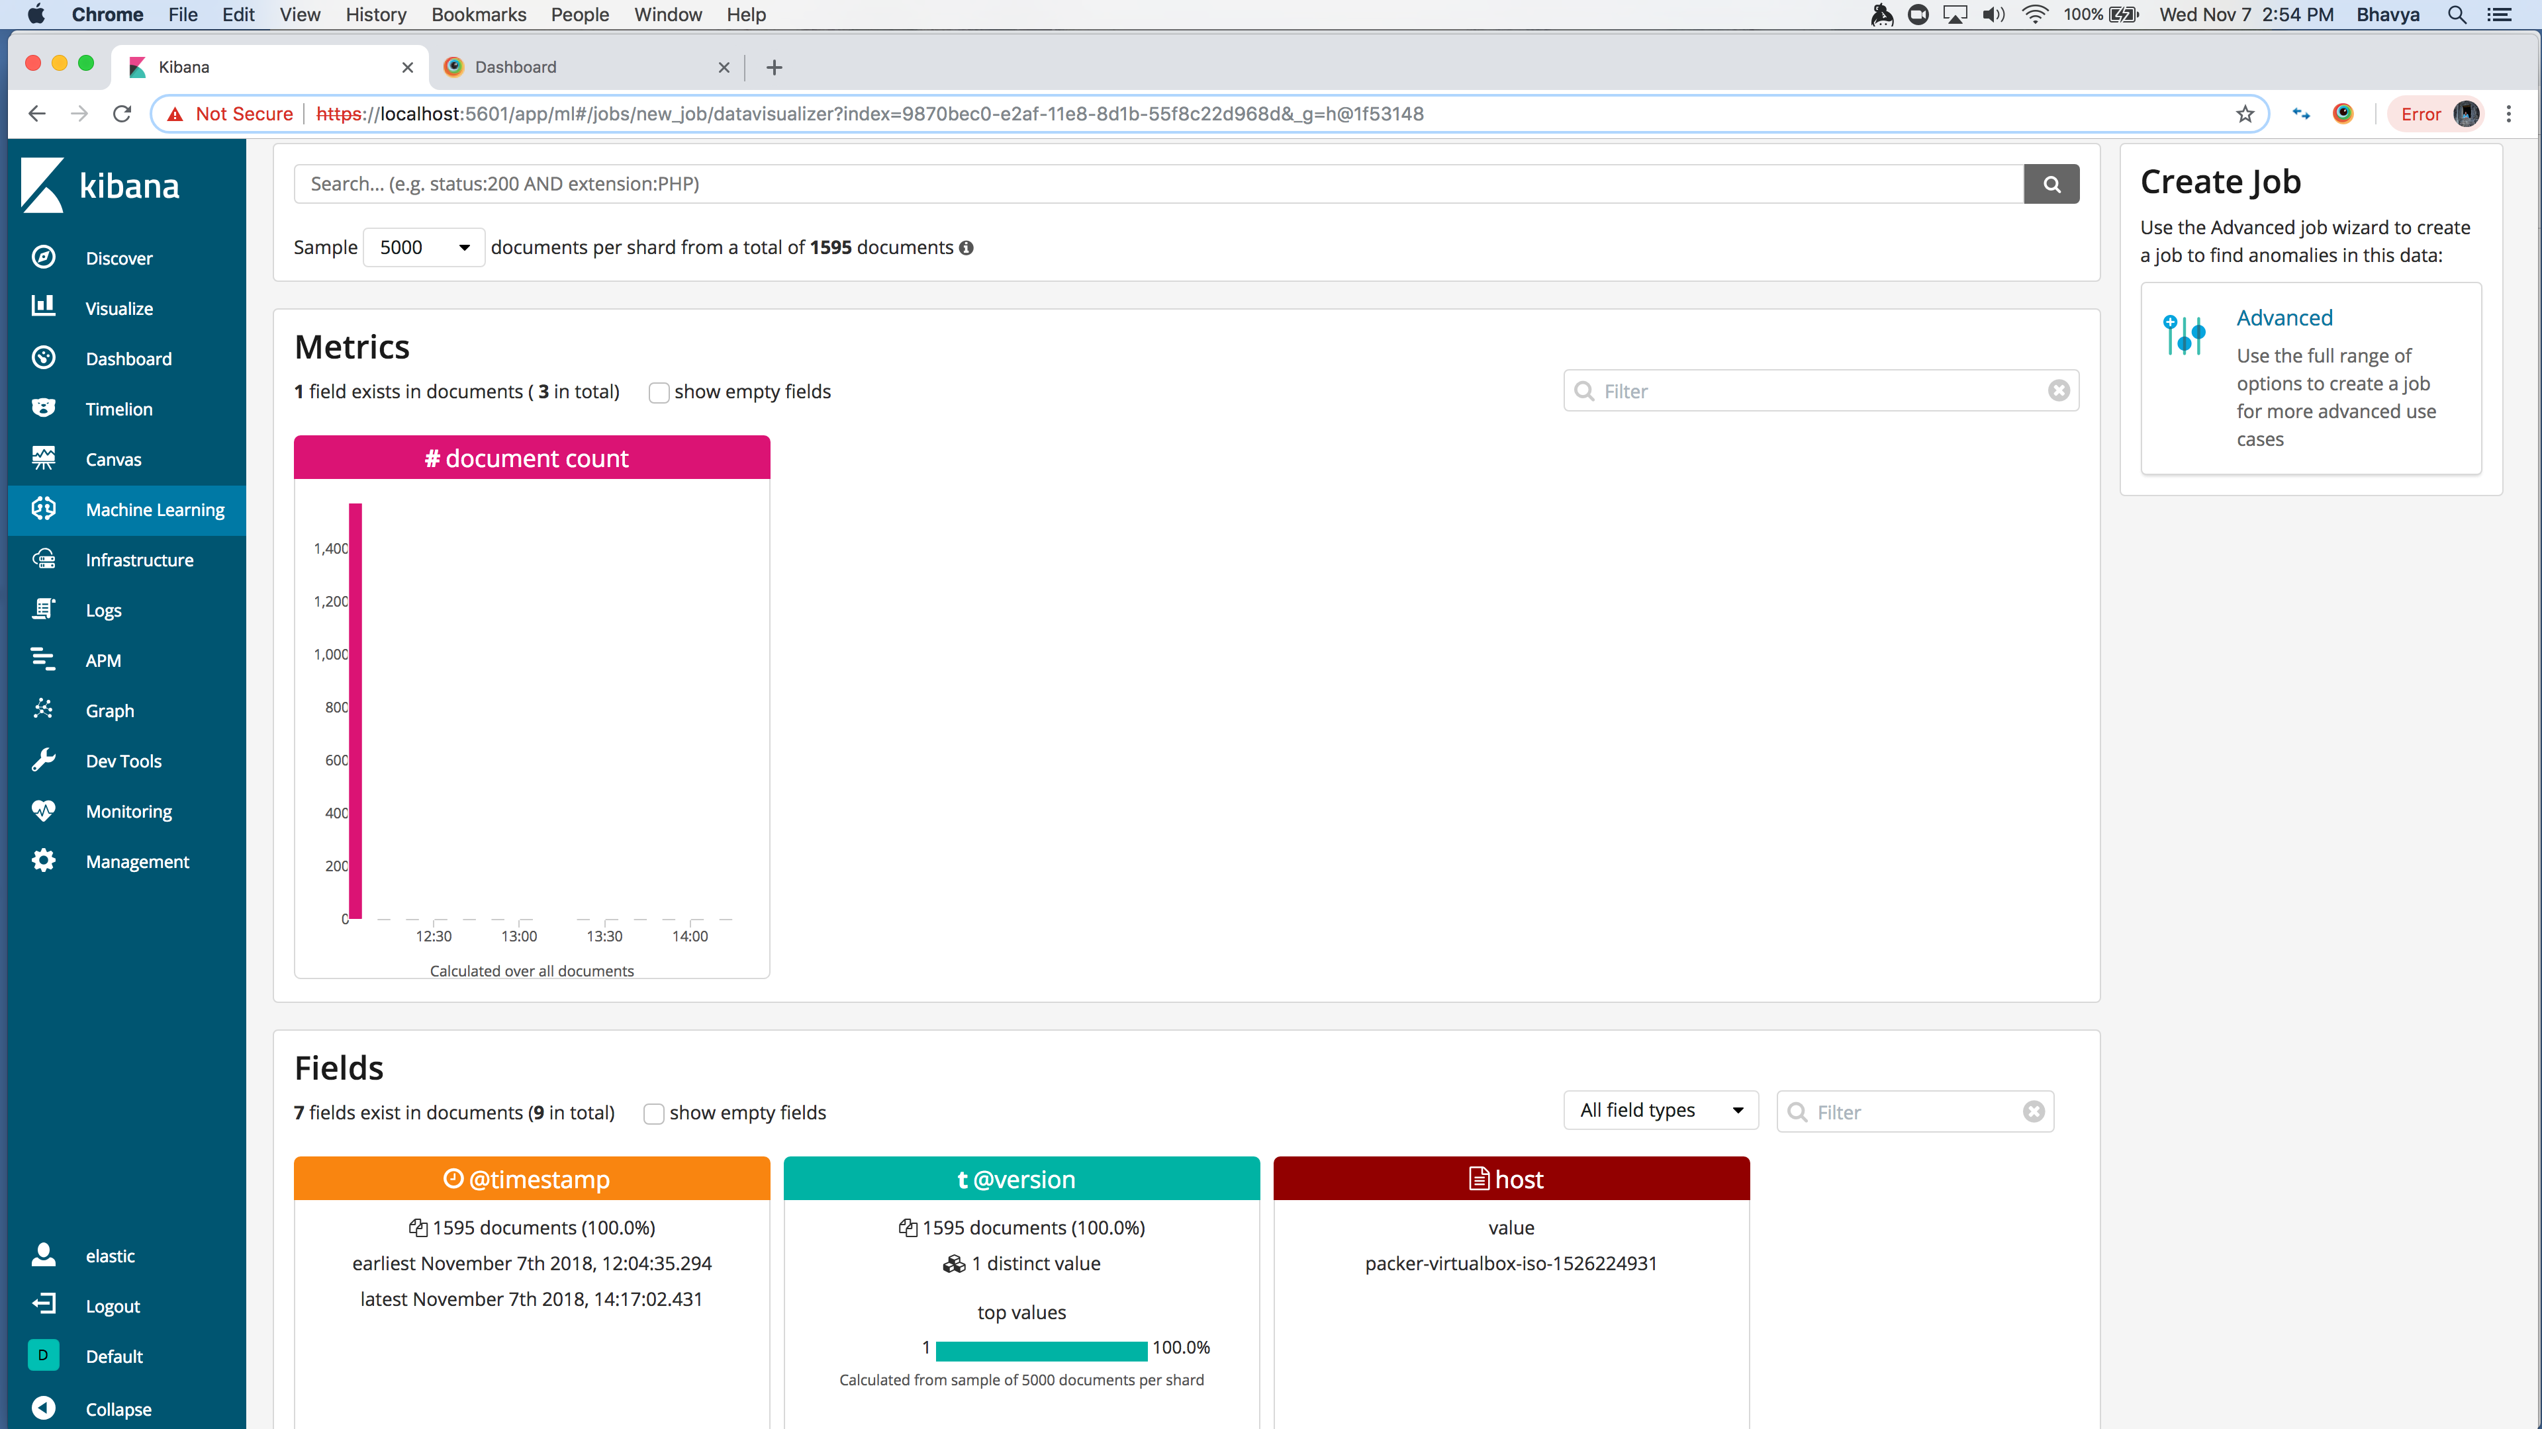Open Timelion from the sidebar icon

(44, 408)
